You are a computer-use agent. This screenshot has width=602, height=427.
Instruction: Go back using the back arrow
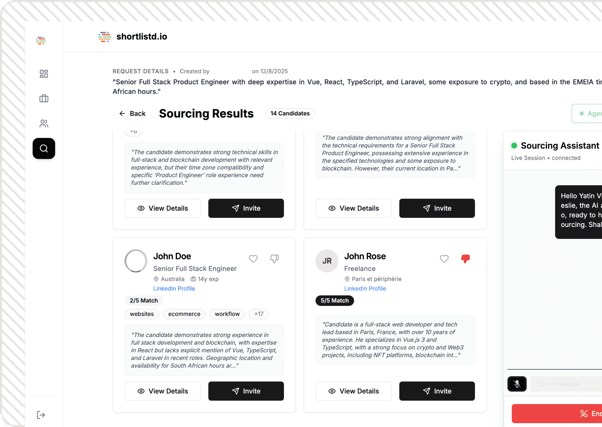pyautogui.click(x=123, y=114)
